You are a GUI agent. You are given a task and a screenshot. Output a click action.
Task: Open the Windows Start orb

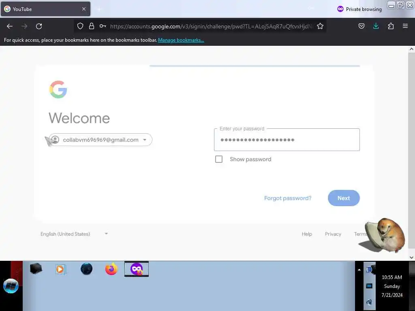[x=11, y=286]
